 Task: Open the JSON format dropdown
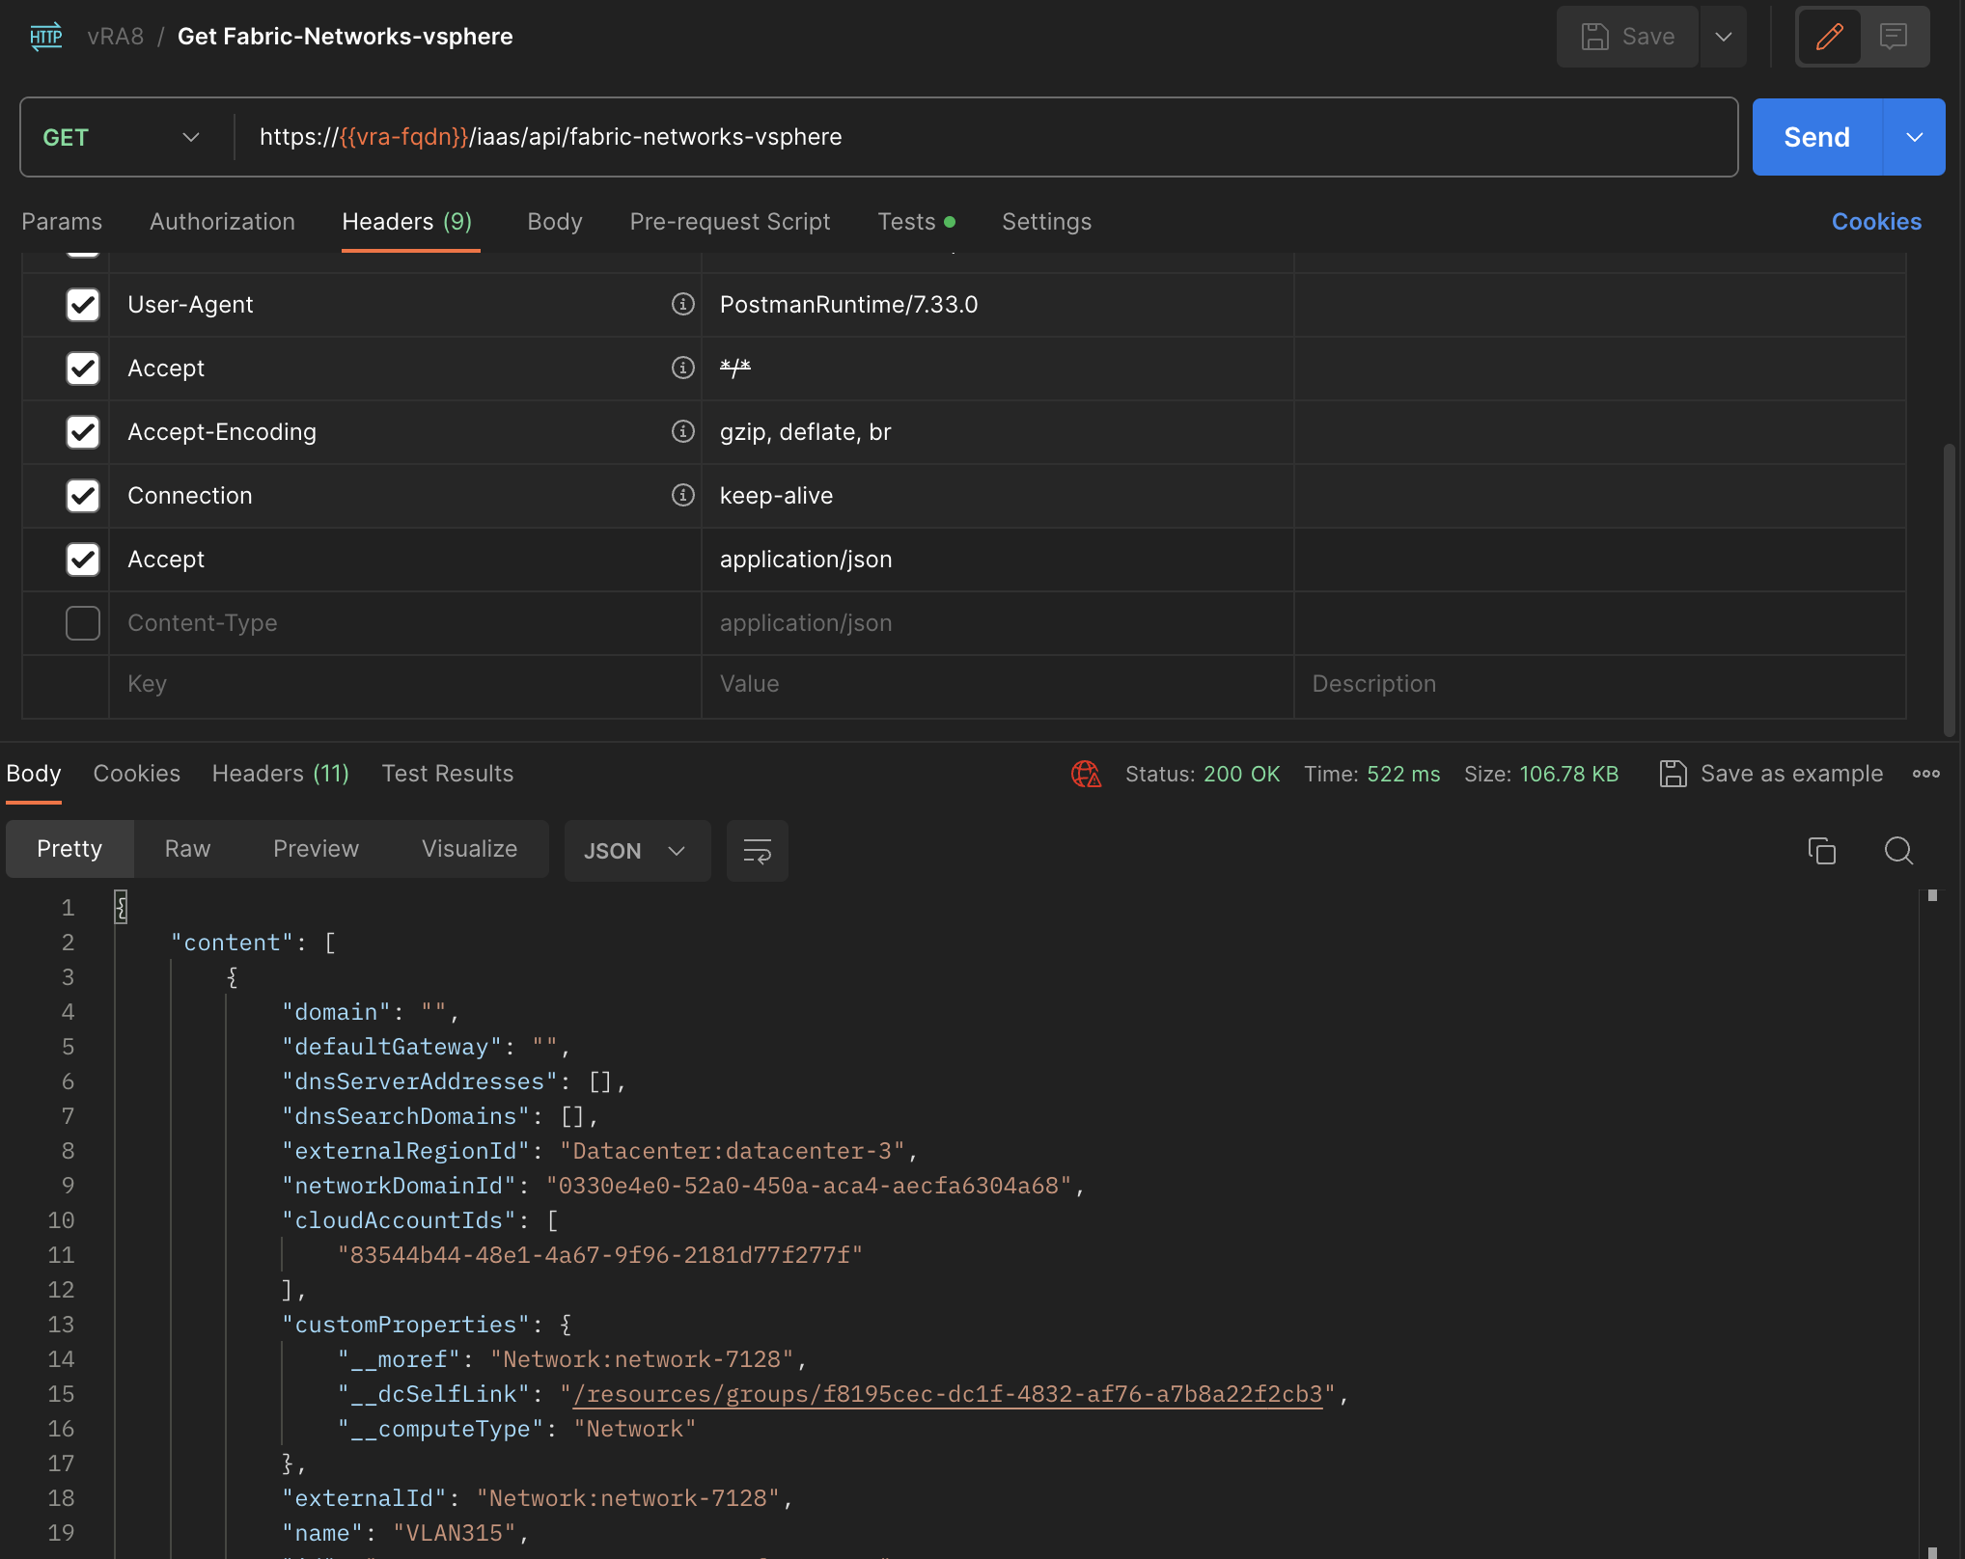tap(637, 851)
